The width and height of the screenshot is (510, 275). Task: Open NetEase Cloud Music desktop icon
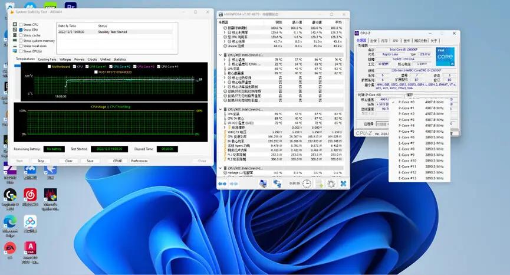tap(31, 195)
